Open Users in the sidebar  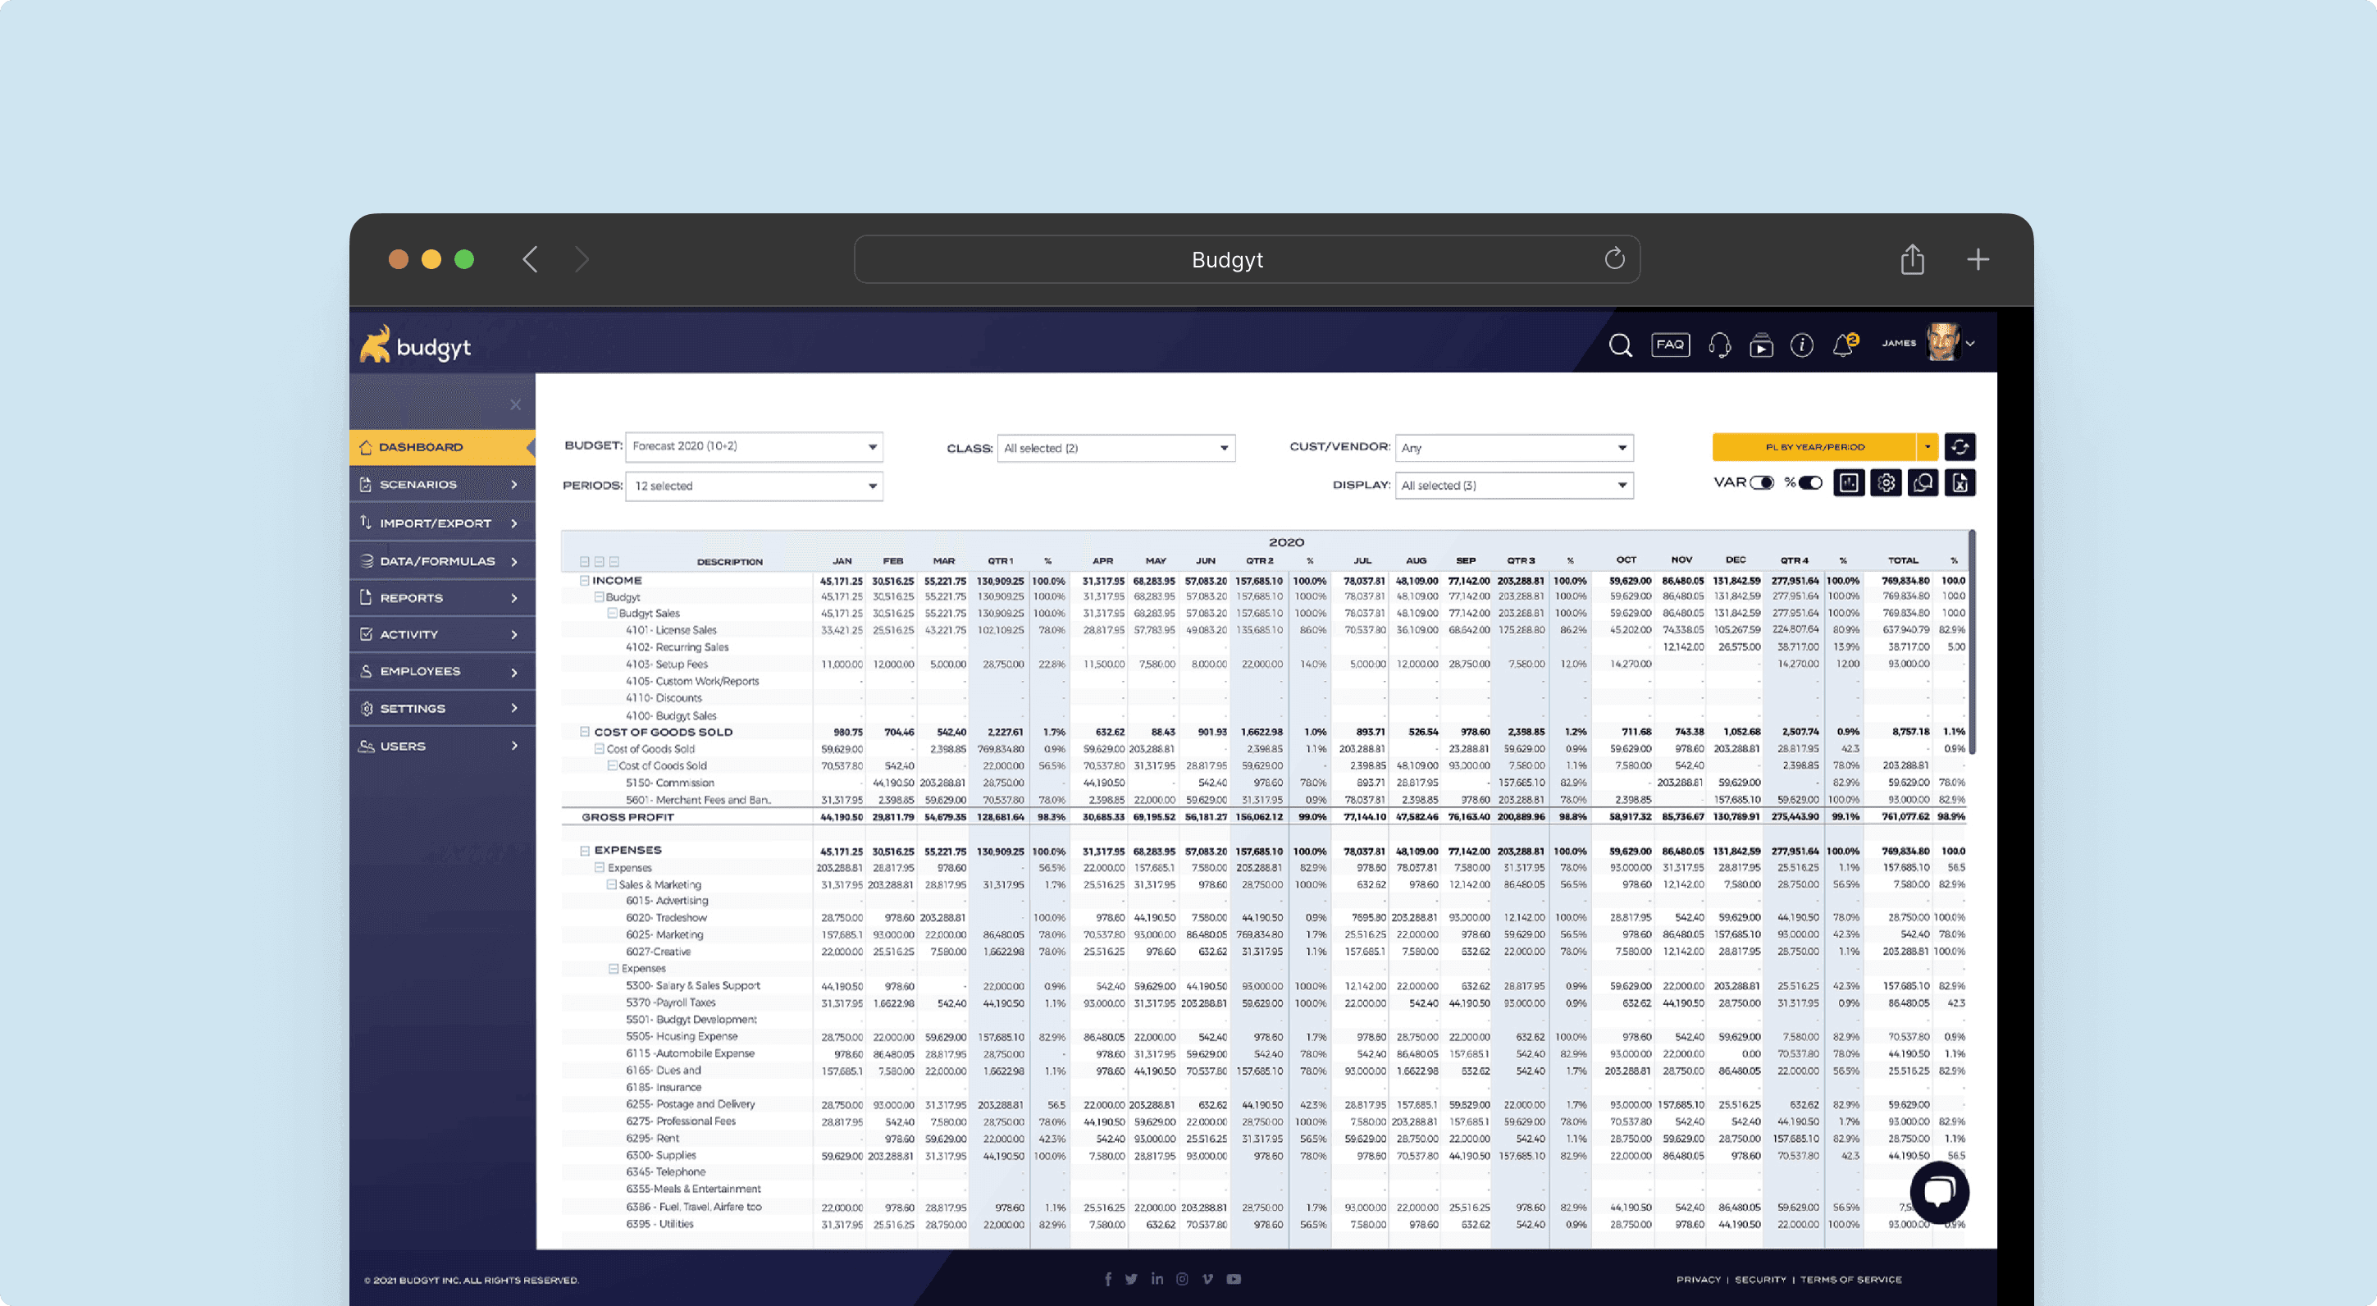442,747
